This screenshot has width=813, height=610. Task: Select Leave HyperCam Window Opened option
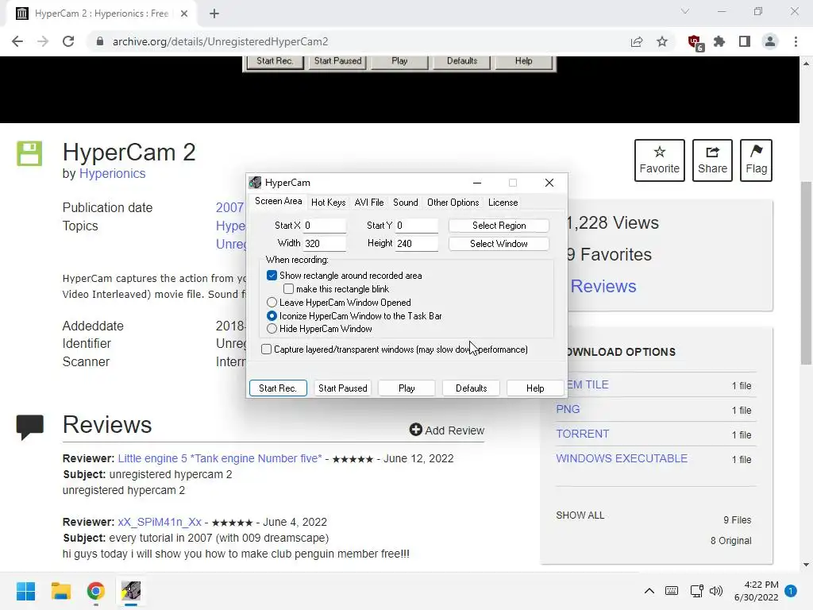(272, 303)
